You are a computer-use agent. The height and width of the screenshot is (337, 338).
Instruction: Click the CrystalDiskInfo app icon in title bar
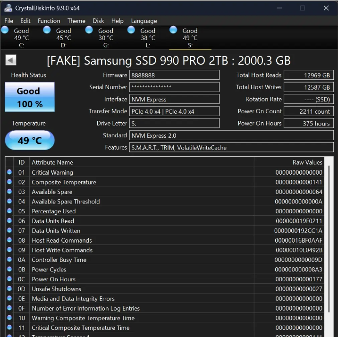(8, 8)
